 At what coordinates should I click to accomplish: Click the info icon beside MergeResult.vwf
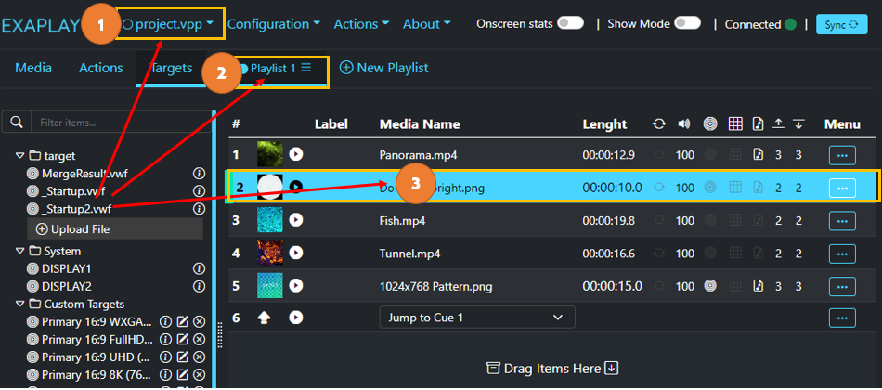pos(198,173)
